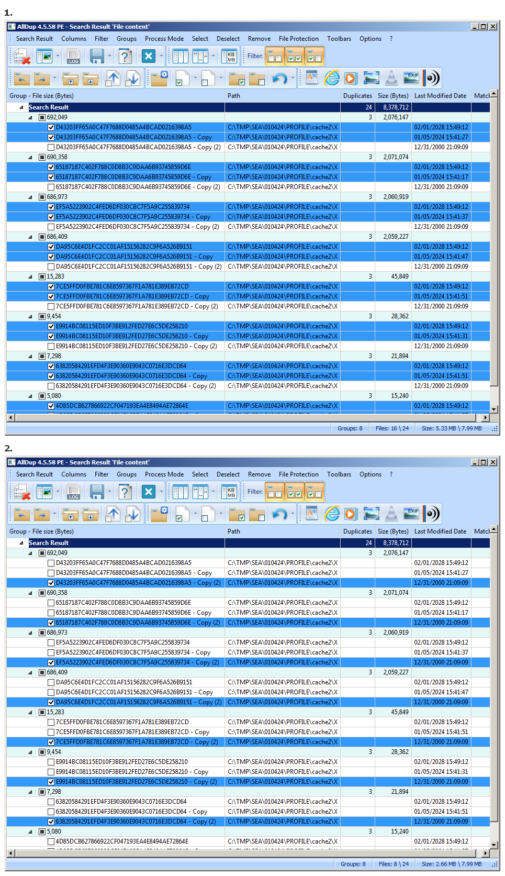Check the D43203FF...398A5 - Copy (2) file in window 1
Image resolution: width=505 pixels, height=876 pixels.
pos(51,147)
